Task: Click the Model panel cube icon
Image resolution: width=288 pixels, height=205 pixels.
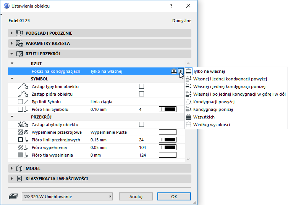Action: pyautogui.click(x=19, y=168)
